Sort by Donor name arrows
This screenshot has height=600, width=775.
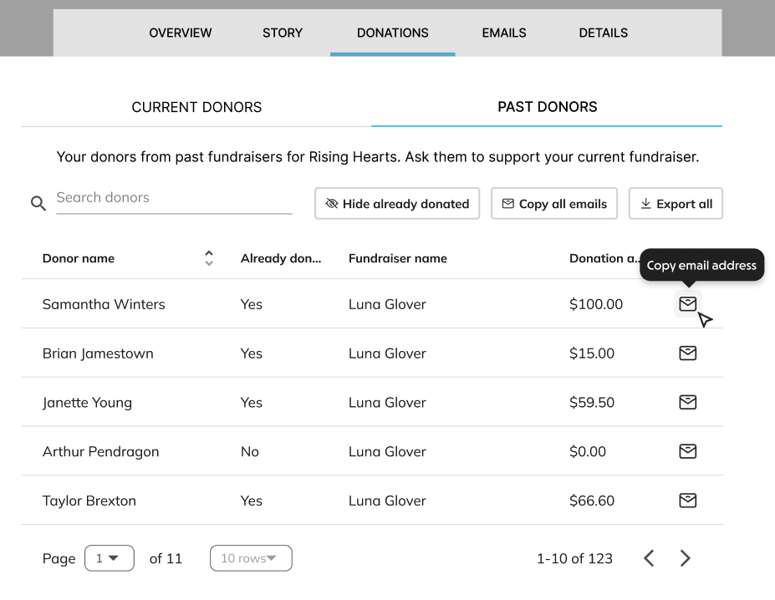tap(208, 258)
